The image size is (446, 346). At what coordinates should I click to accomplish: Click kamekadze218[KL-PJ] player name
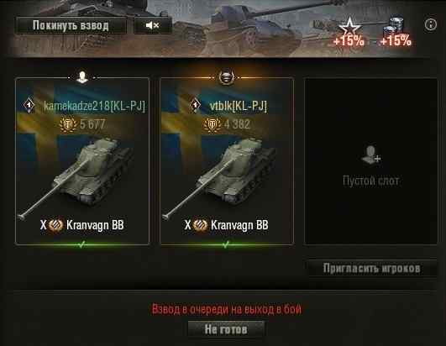click(94, 106)
